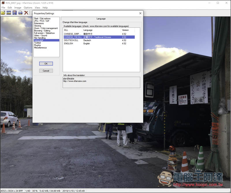Click the red Delete X icon
Viewport: 231px width, 193px height.
(26, 13)
